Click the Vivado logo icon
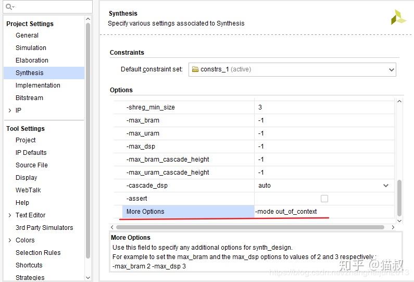 pyautogui.click(x=398, y=17)
